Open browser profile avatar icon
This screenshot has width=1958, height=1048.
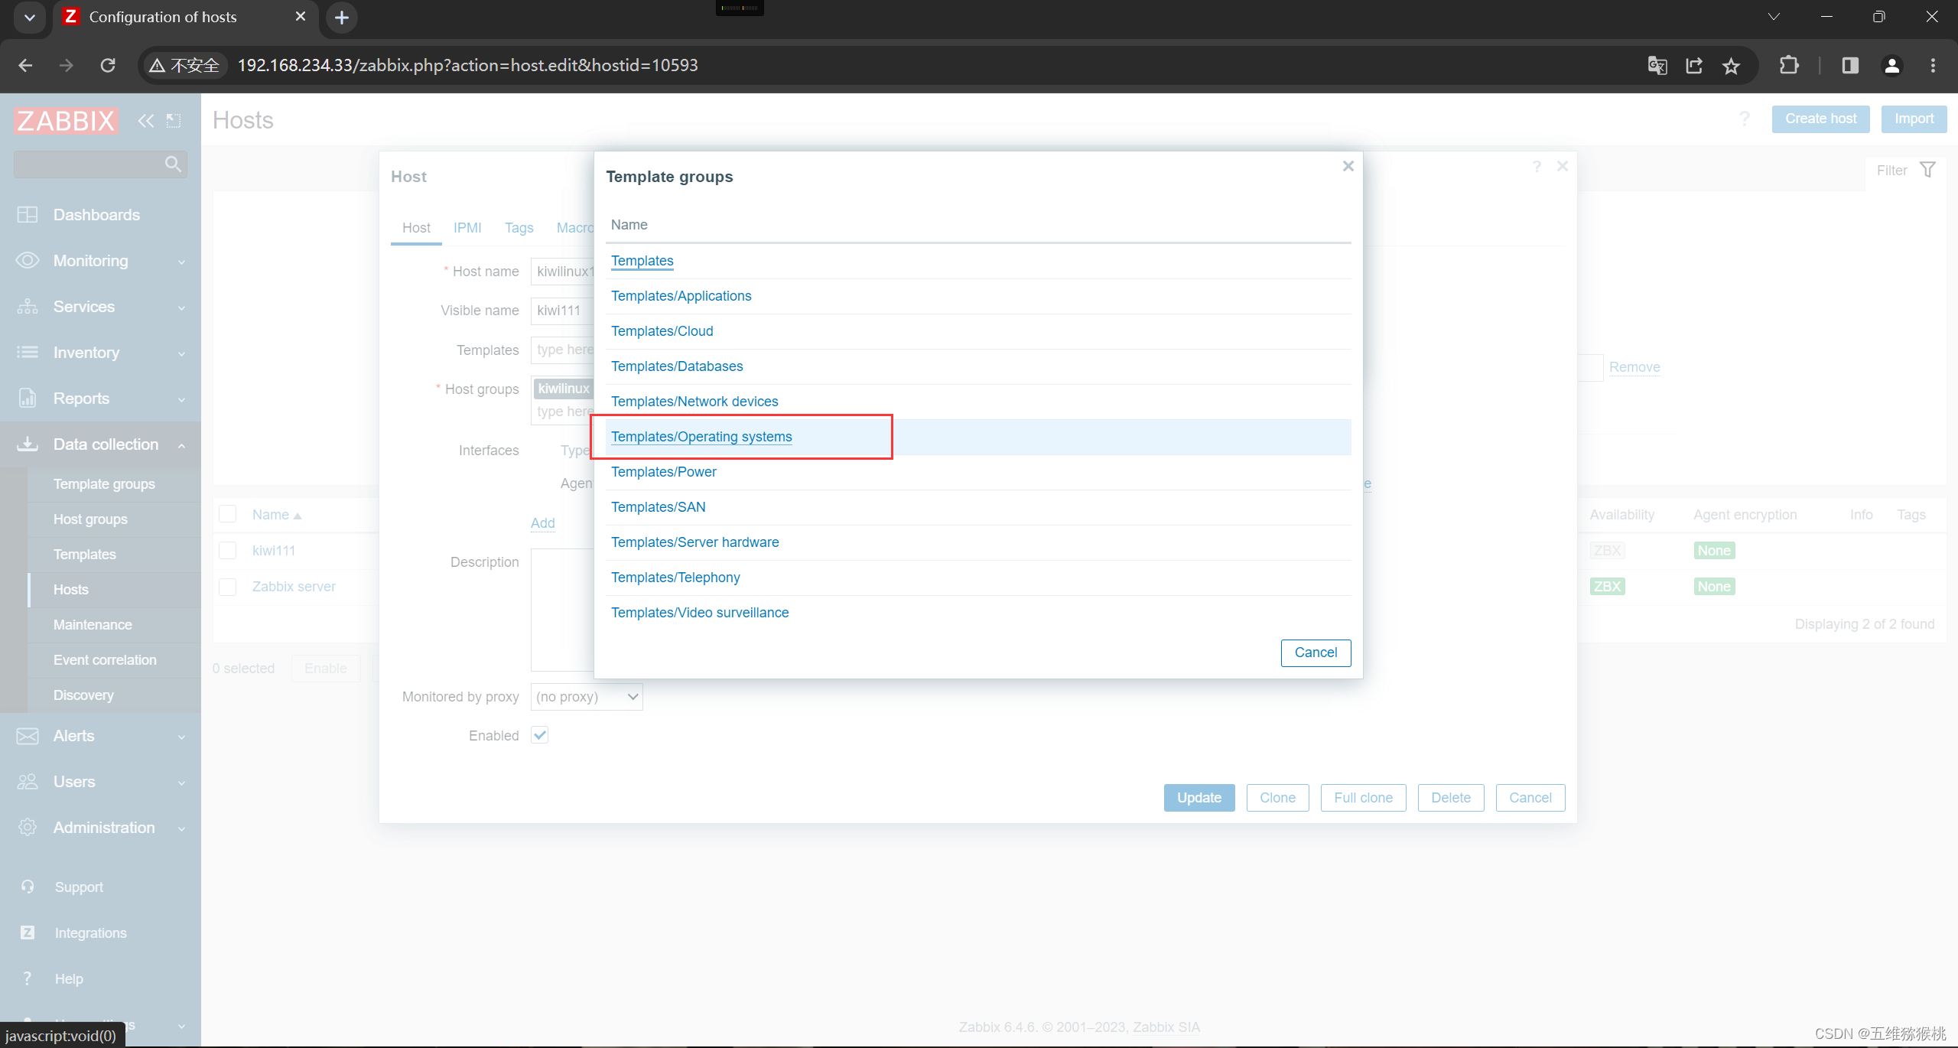(1892, 66)
